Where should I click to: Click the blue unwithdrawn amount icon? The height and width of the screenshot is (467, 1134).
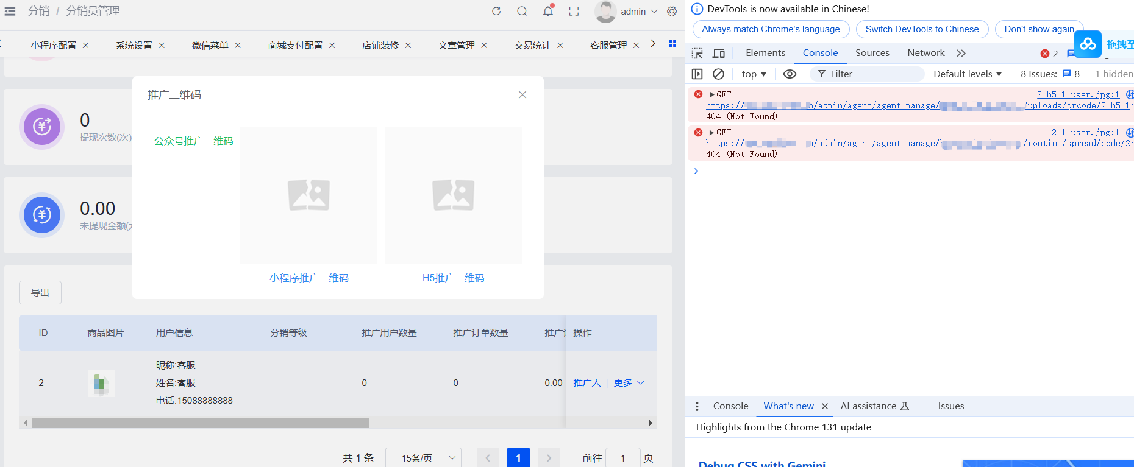[42, 215]
